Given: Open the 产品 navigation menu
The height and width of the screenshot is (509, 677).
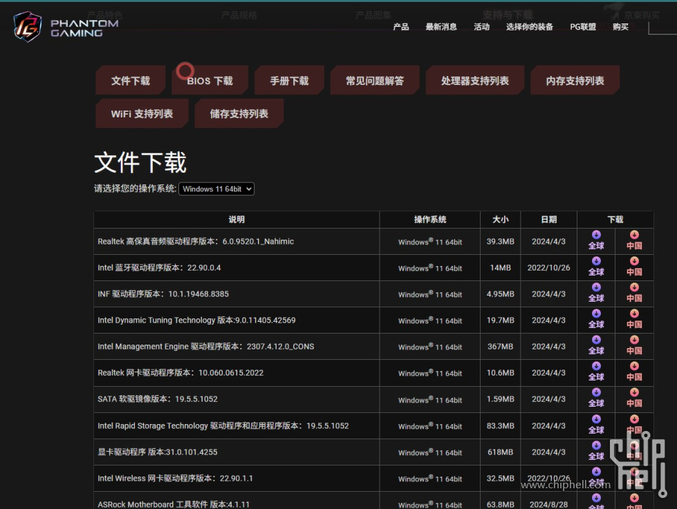Looking at the screenshot, I should (401, 27).
